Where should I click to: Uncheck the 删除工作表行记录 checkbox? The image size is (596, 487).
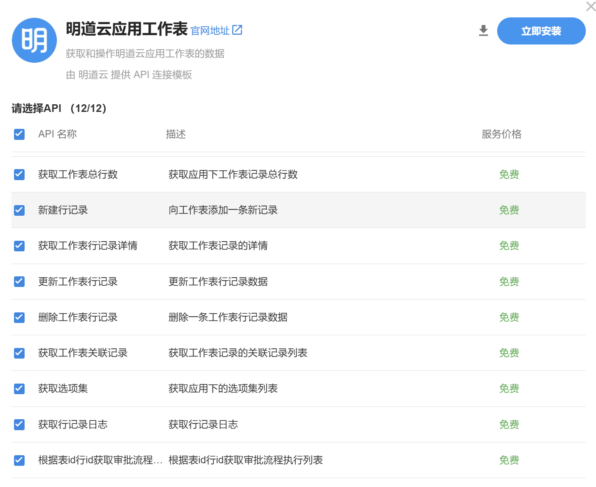[x=20, y=317]
